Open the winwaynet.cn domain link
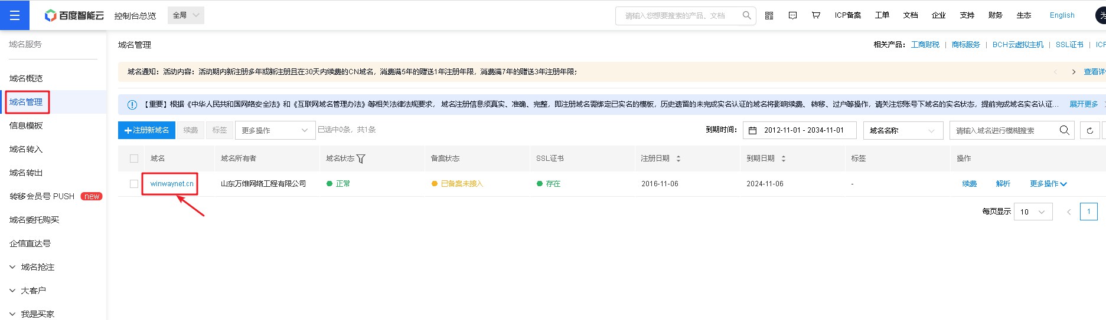Screen dimensions: 1106x320 click(x=172, y=184)
